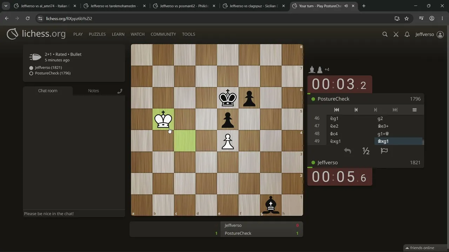Open the notifications bell
Screen dimensions: 449x252
(407, 34)
